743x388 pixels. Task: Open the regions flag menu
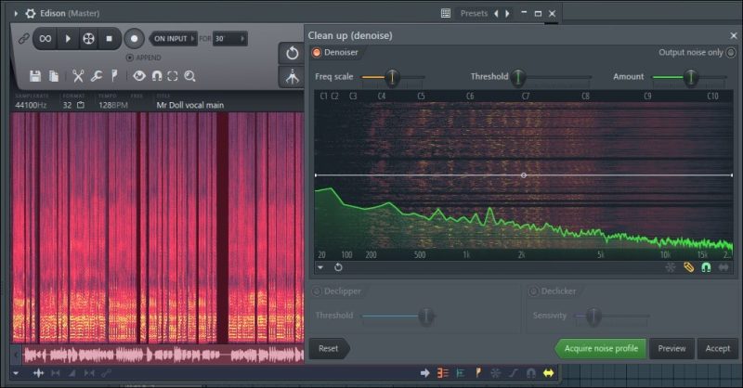tap(114, 75)
